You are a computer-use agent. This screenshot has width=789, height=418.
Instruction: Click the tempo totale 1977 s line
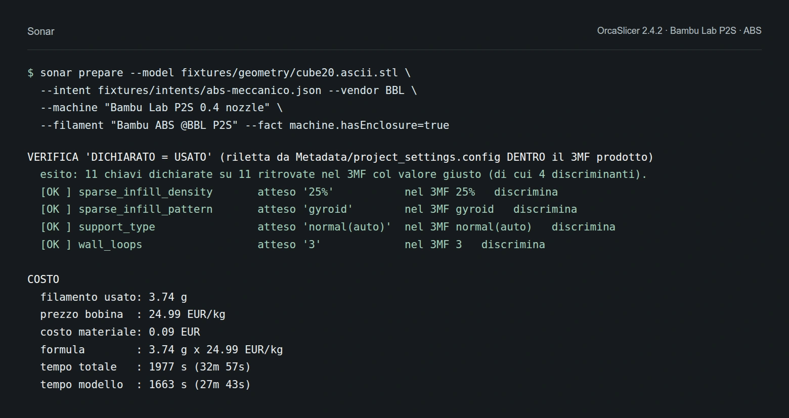[146, 367]
